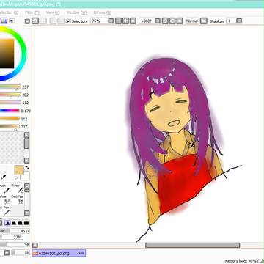Screen dimensions: 264x264
Task: Click scroll-up arrow of the swatches panel
Action: pos(27,135)
